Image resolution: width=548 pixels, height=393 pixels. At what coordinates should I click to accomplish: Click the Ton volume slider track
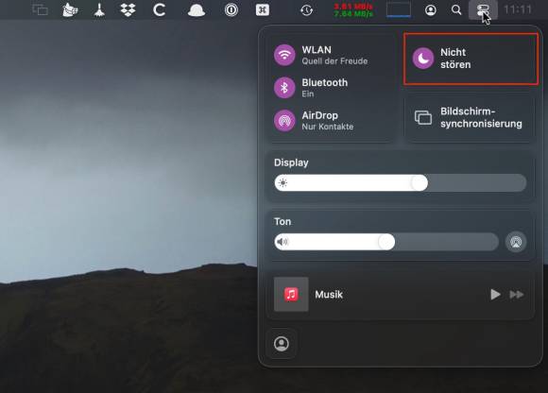[x=386, y=242]
